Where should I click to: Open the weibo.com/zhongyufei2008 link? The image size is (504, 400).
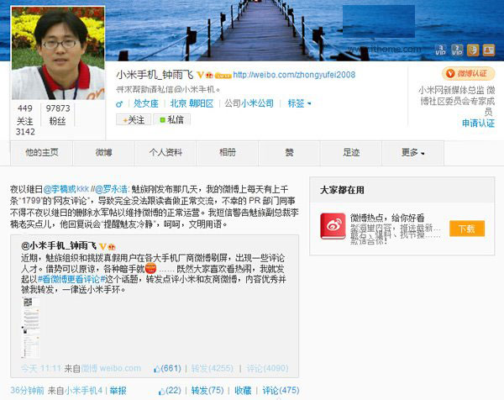294,75
